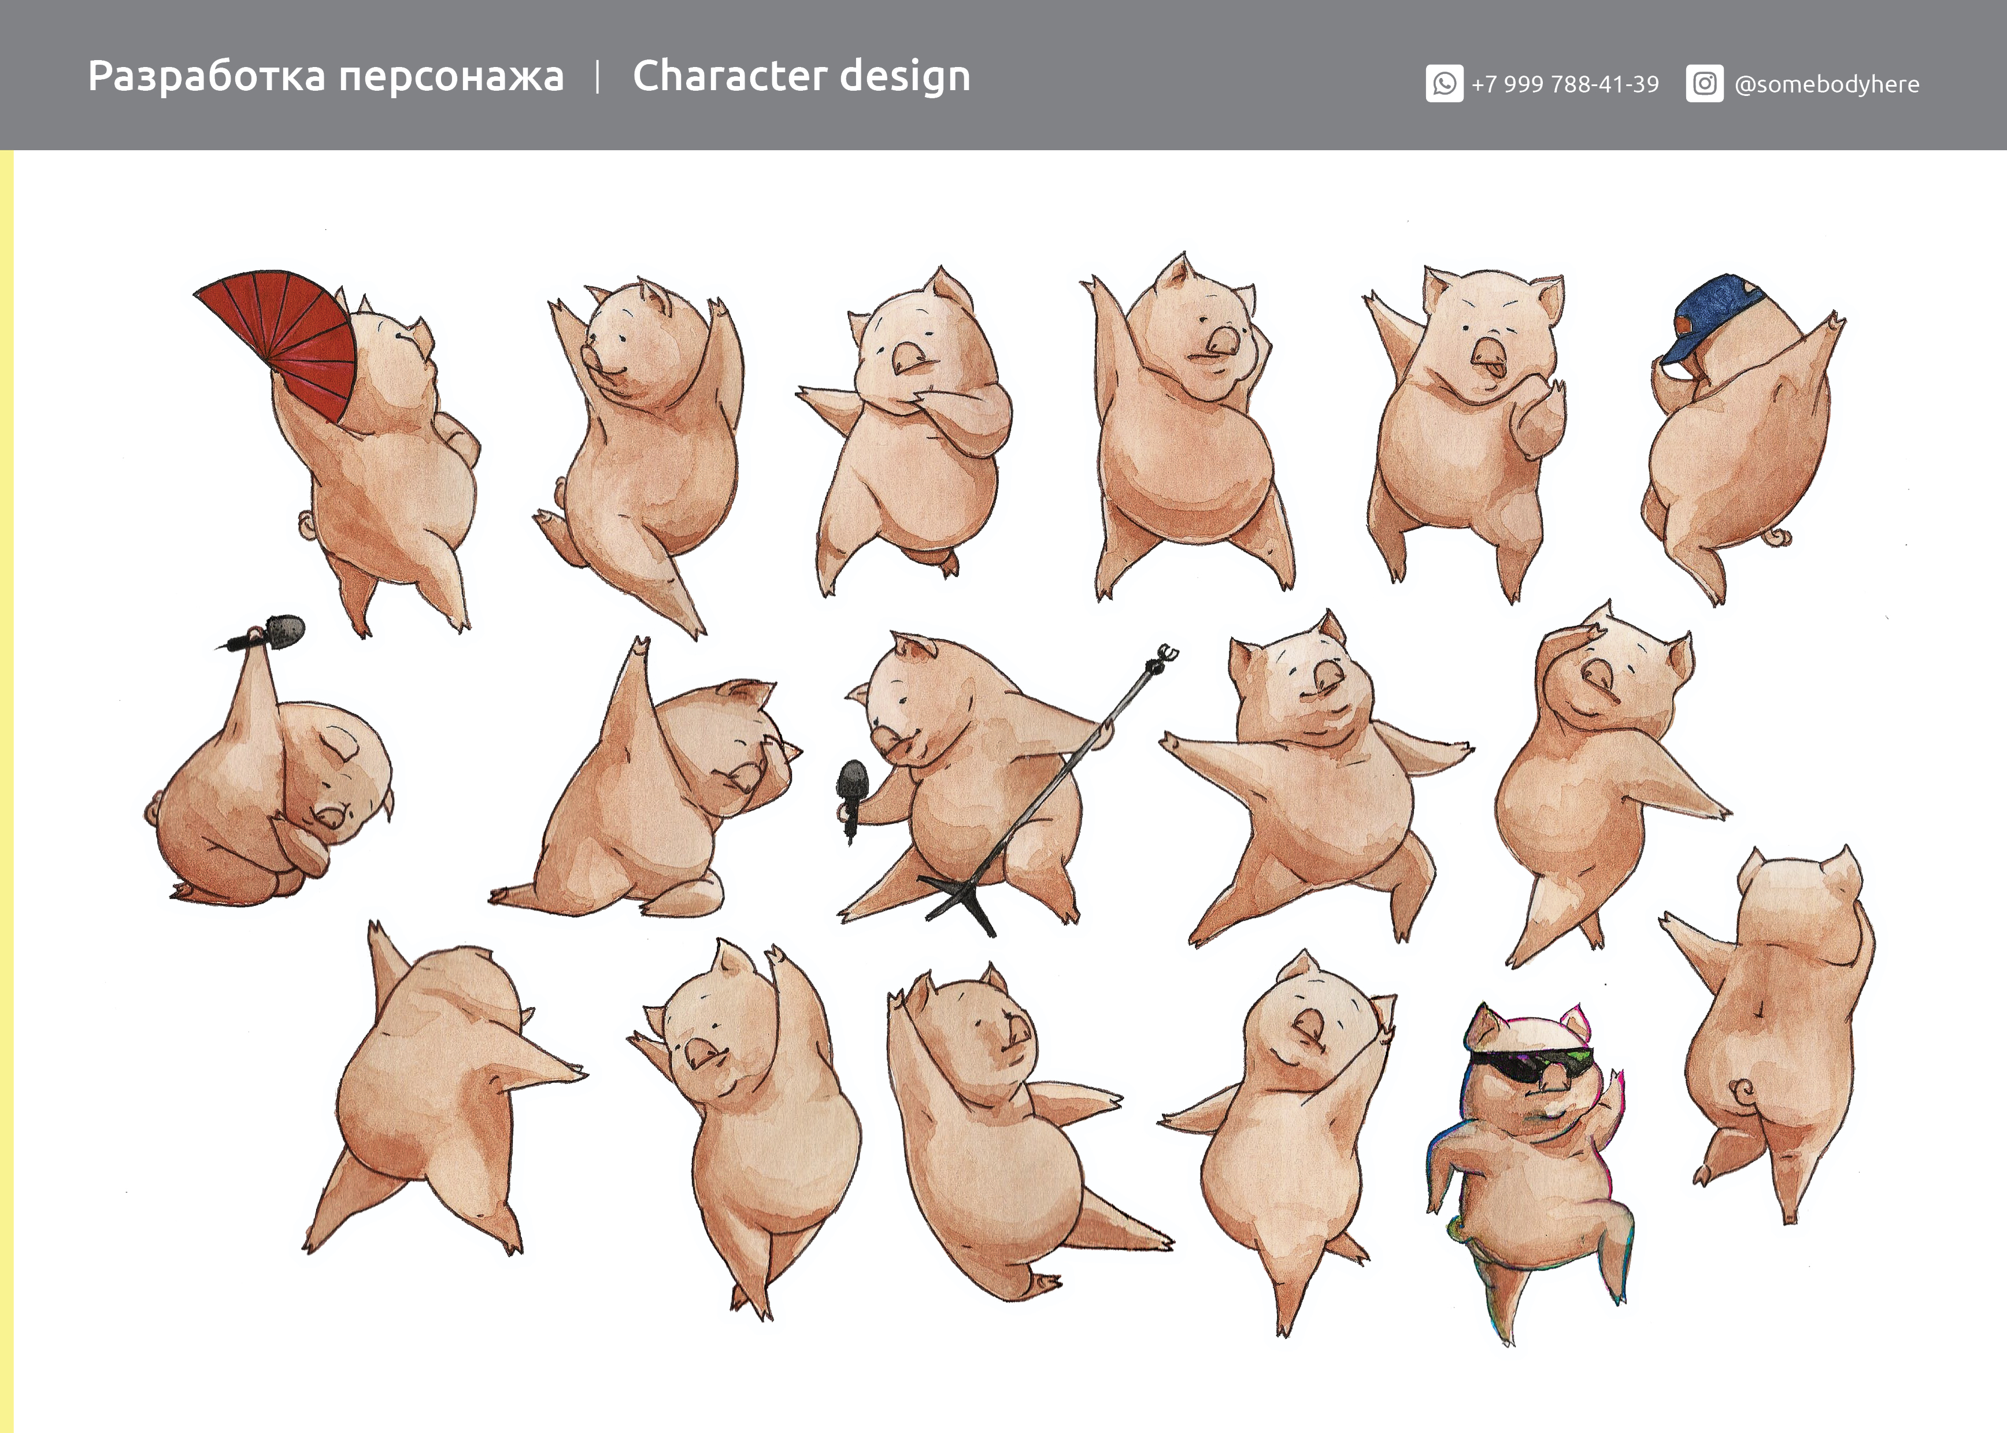The height and width of the screenshot is (1433, 2007).
Task: Open the @somebodyhere Instagram handle
Action: 1826,84
